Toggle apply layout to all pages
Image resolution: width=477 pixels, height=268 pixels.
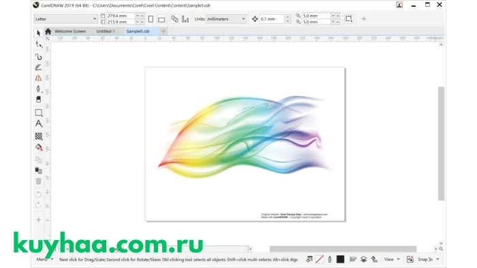[174, 19]
